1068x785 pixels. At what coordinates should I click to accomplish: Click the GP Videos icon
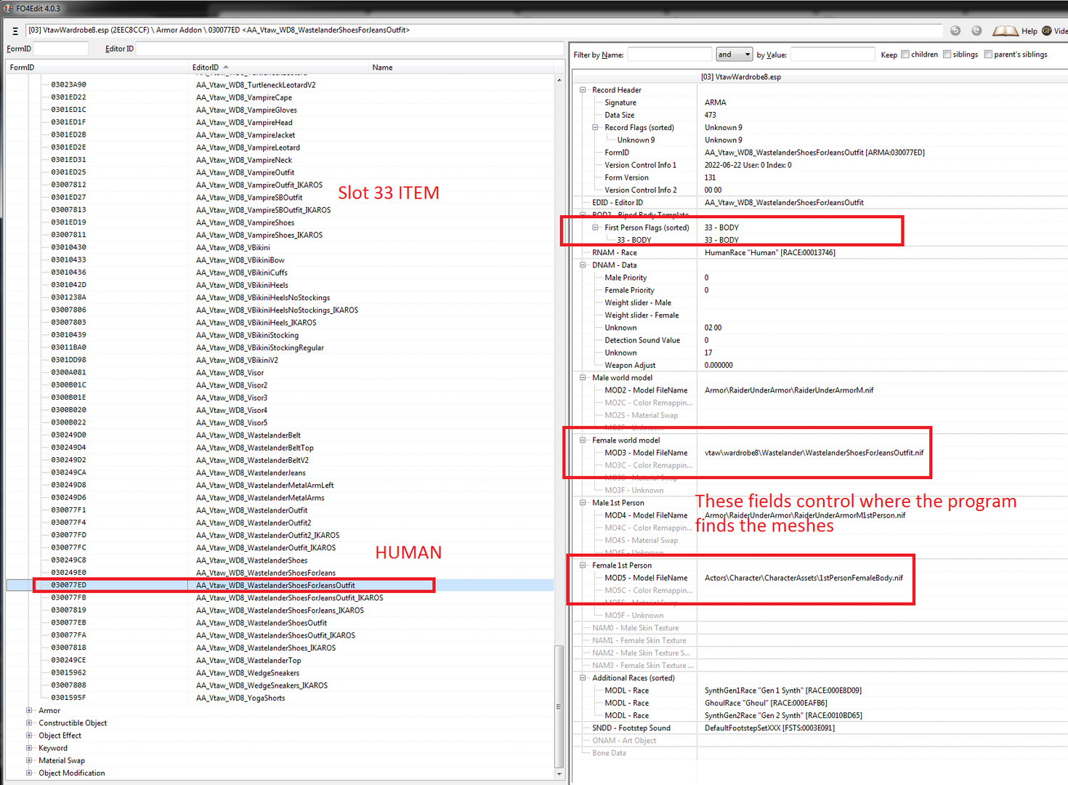(x=1047, y=31)
